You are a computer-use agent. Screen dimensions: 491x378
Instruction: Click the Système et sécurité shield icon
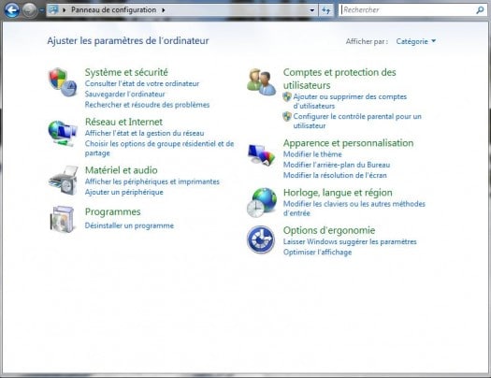(x=63, y=82)
